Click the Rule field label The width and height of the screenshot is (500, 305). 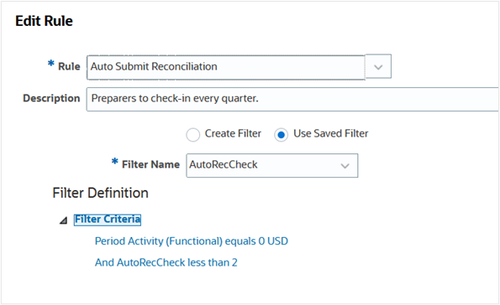tap(69, 66)
